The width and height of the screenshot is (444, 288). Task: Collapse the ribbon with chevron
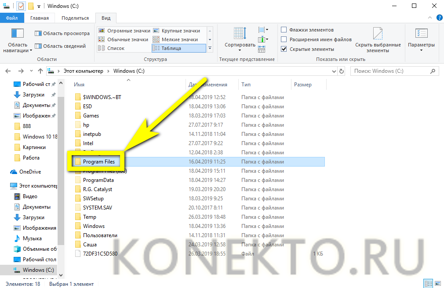(x=429, y=18)
